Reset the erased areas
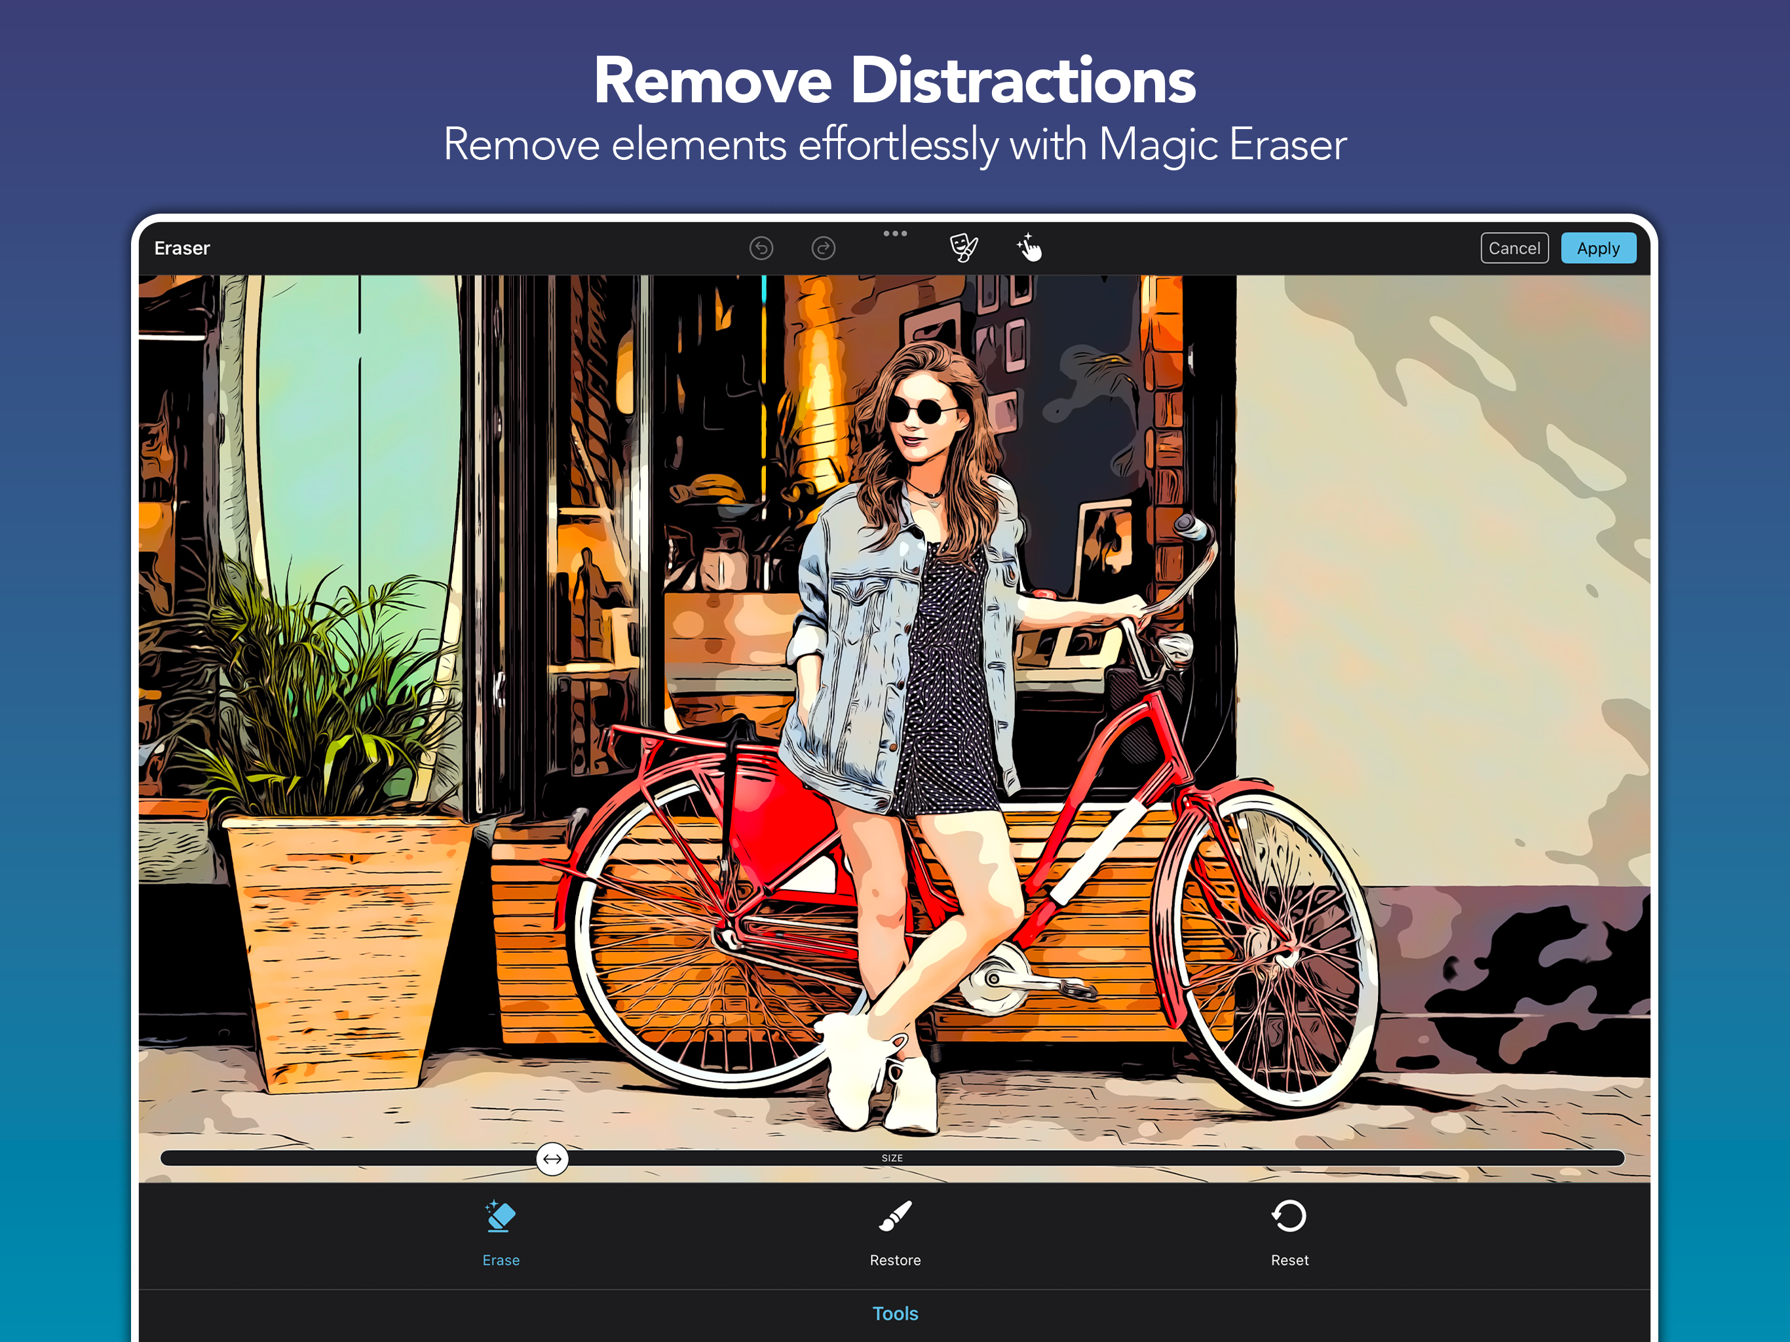This screenshot has width=1790, height=1342. (x=1289, y=1233)
